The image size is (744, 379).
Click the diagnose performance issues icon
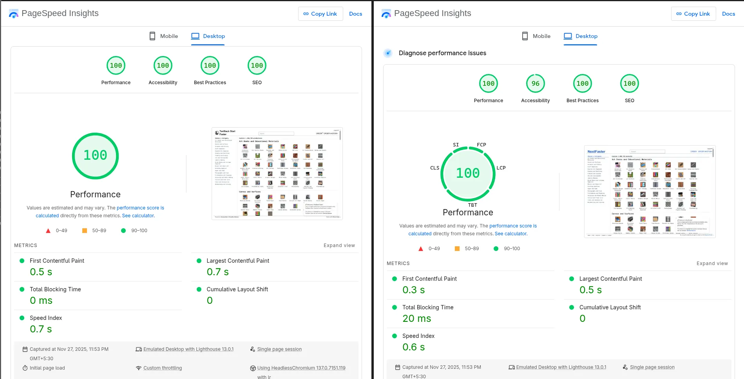point(388,53)
